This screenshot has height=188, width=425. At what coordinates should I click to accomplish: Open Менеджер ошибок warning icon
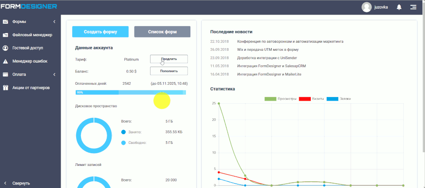[x=6, y=61]
